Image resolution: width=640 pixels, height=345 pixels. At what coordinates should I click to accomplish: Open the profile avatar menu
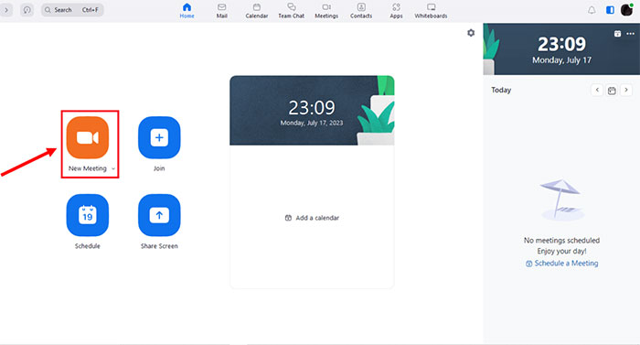[626, 10]
